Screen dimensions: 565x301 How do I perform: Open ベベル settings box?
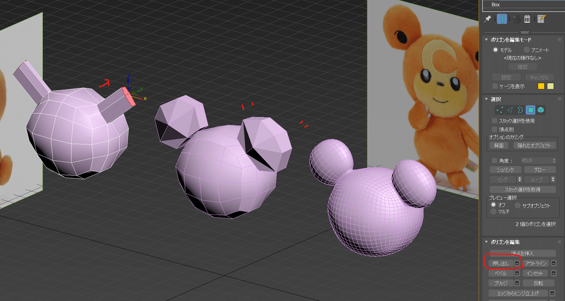[x=517, y=273]
